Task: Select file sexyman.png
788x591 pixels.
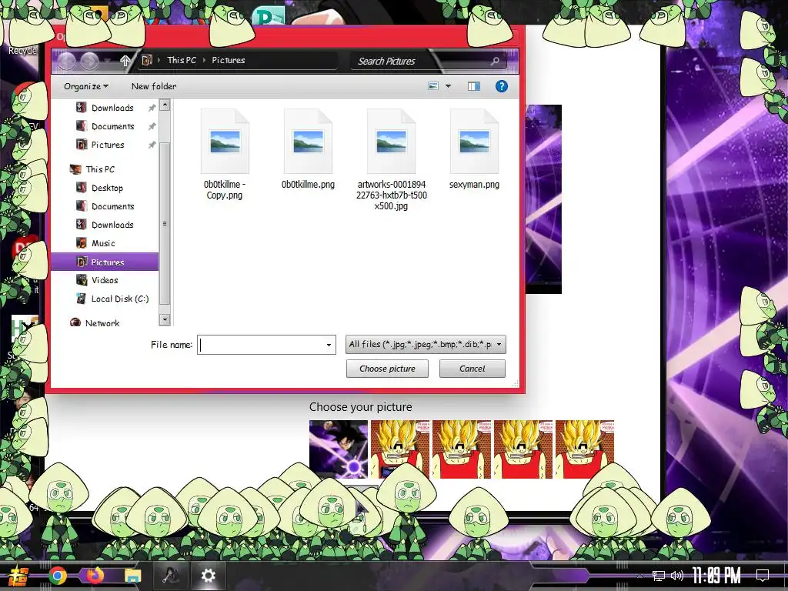Action: [474, 149]
